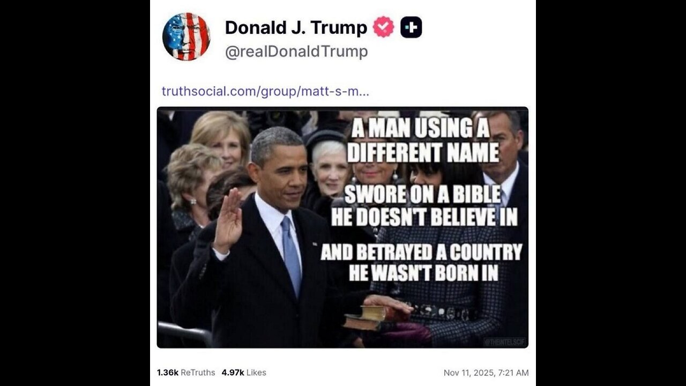
Task: Click the "A MAN USING A DIFFERENT NAME" caption
Action: click(x=423, y=141)
